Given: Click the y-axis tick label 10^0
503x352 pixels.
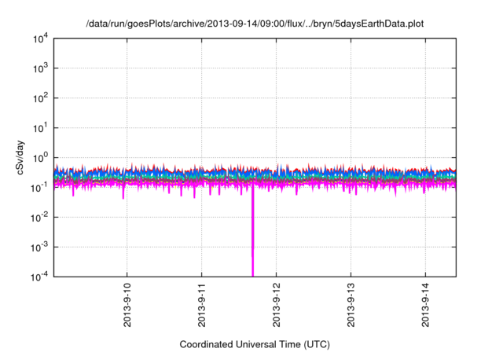Looking at the screenshot, I should click(x=40, y=158).
